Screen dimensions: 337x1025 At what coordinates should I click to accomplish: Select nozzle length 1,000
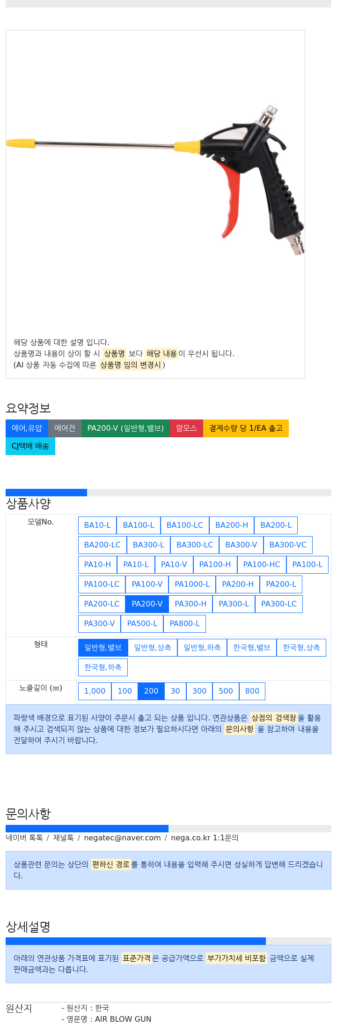(x=95, y=691)
